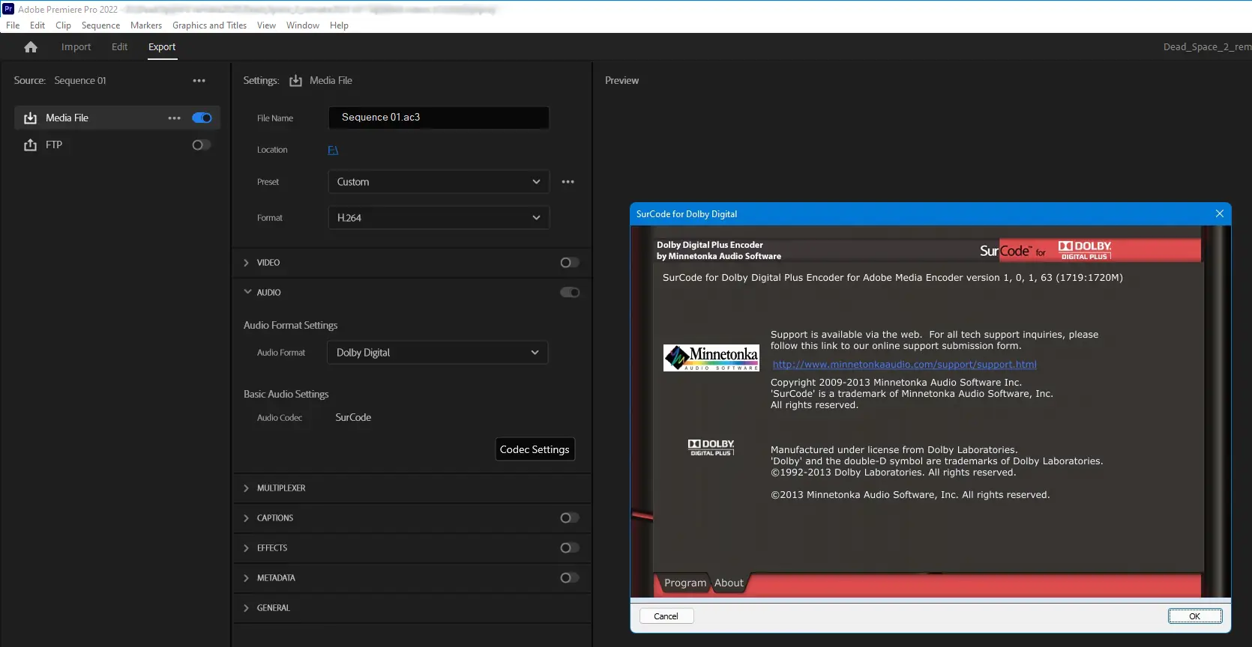The image size is (1252, 647).
Task: Open the Edit menu in menu bar
Action: click(37, 25)
